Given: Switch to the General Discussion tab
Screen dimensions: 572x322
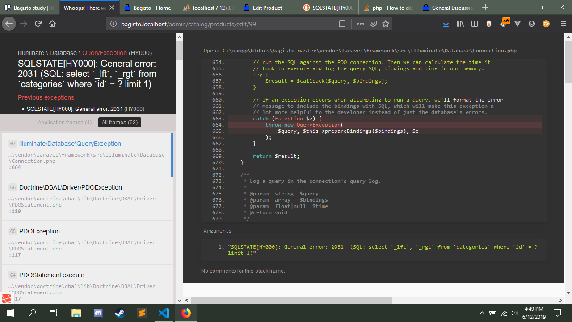Looking at the screenshot, I should (449, 8).
